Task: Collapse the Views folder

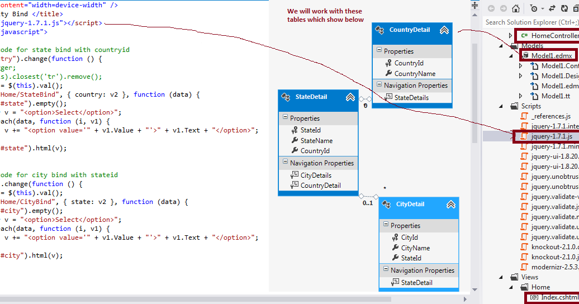Action: tap(501, 277)
